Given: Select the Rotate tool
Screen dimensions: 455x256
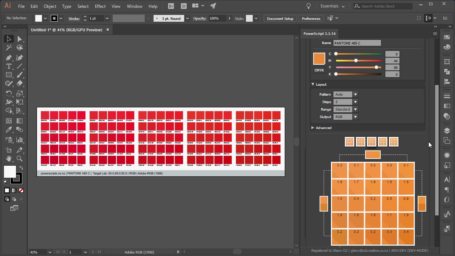Looking at the screenshot, I should click(9, 94).
